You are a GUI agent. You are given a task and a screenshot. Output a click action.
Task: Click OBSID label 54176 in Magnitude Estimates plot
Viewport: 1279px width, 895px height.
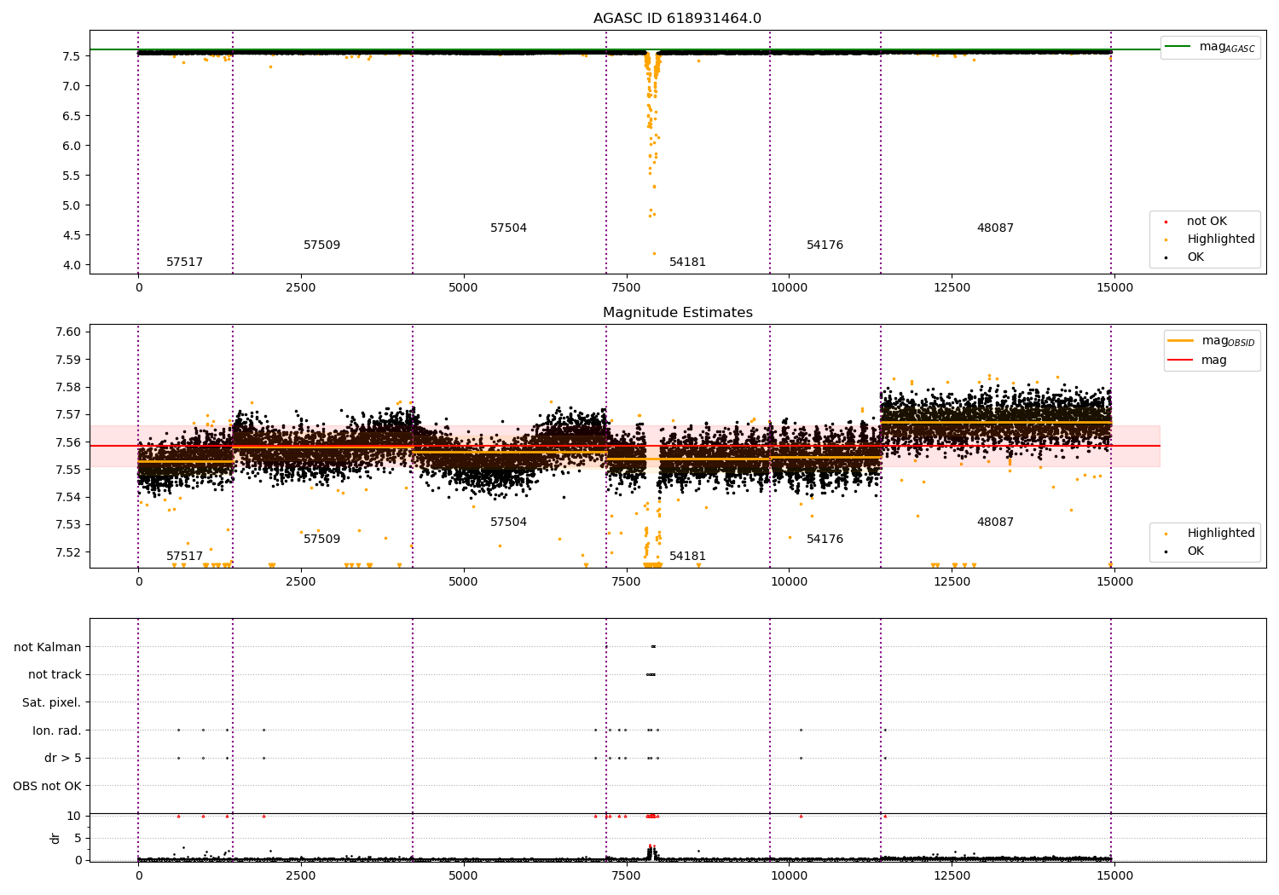[x=825, y=540]
